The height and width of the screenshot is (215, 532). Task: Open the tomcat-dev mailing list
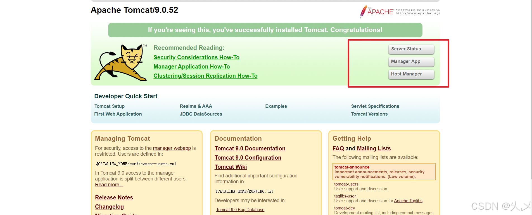(345, 208)
